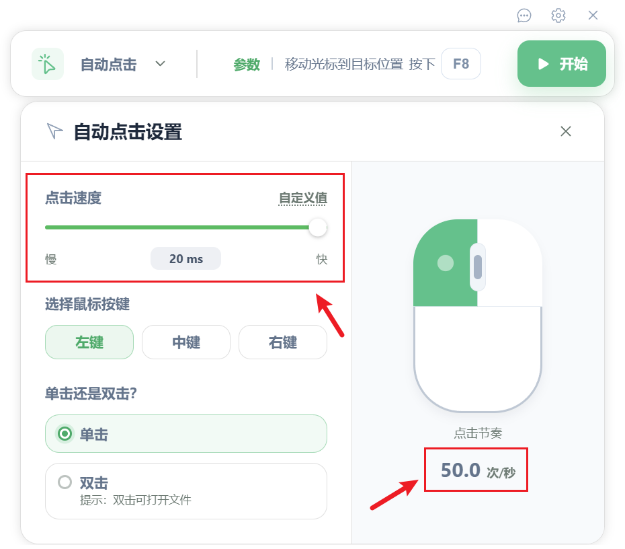Switch to the 参数 tab
This screenshot has height=549, width=625.
tap(247, 64)
